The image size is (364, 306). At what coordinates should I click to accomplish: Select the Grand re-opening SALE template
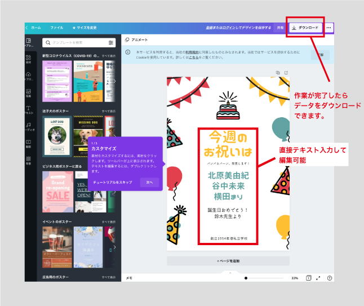58,192
